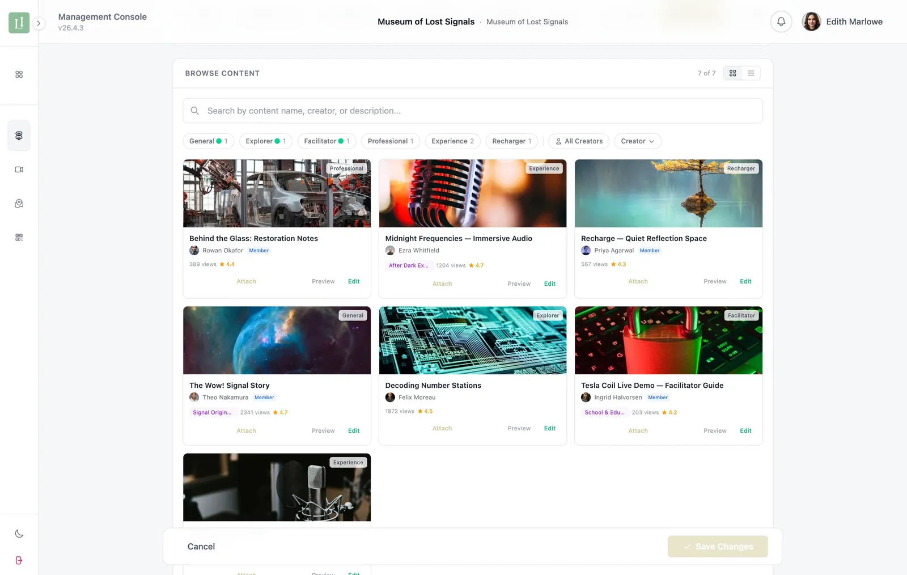Viewport: 907px width, 575px height.
Task: Select the grid view tab
Action: 733,73
